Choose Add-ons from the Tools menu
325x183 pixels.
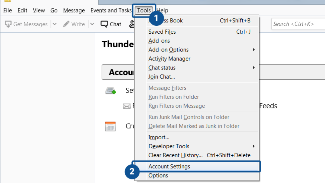(159, 41)
